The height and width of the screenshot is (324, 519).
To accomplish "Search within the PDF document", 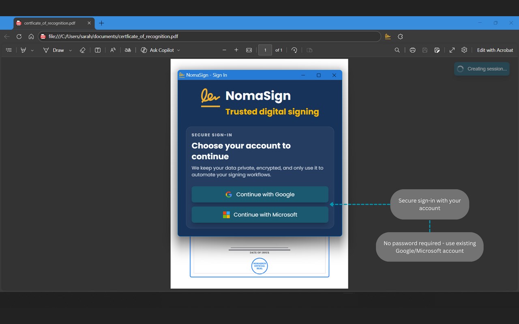I will (397, 50).
